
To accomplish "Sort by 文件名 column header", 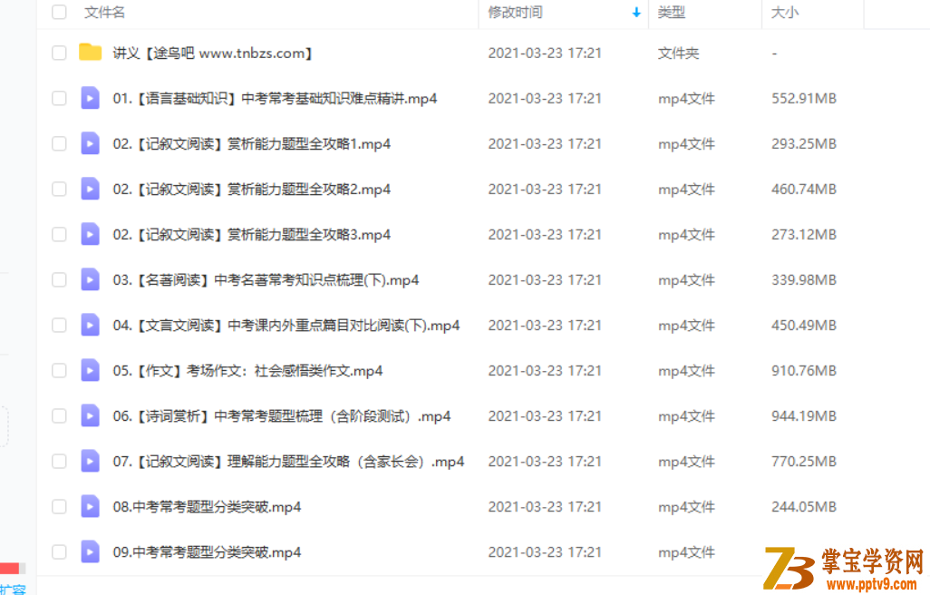I will [104, 13].
